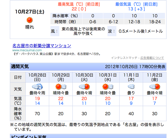Click the cloudy icon for 11月1日

[x=131, y=86]
